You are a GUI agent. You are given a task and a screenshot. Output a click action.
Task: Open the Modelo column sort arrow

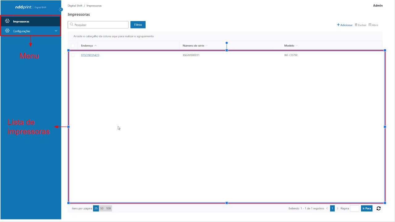(x=297, y=46)
